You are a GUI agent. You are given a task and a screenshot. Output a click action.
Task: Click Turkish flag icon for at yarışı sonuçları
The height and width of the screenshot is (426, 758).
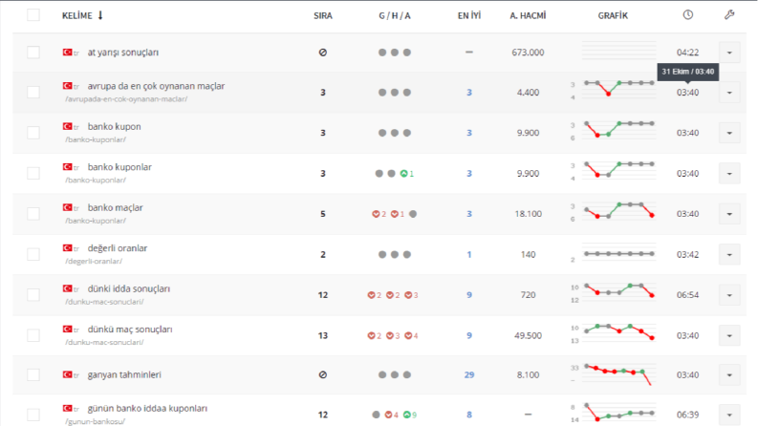(x=67, y=53)
